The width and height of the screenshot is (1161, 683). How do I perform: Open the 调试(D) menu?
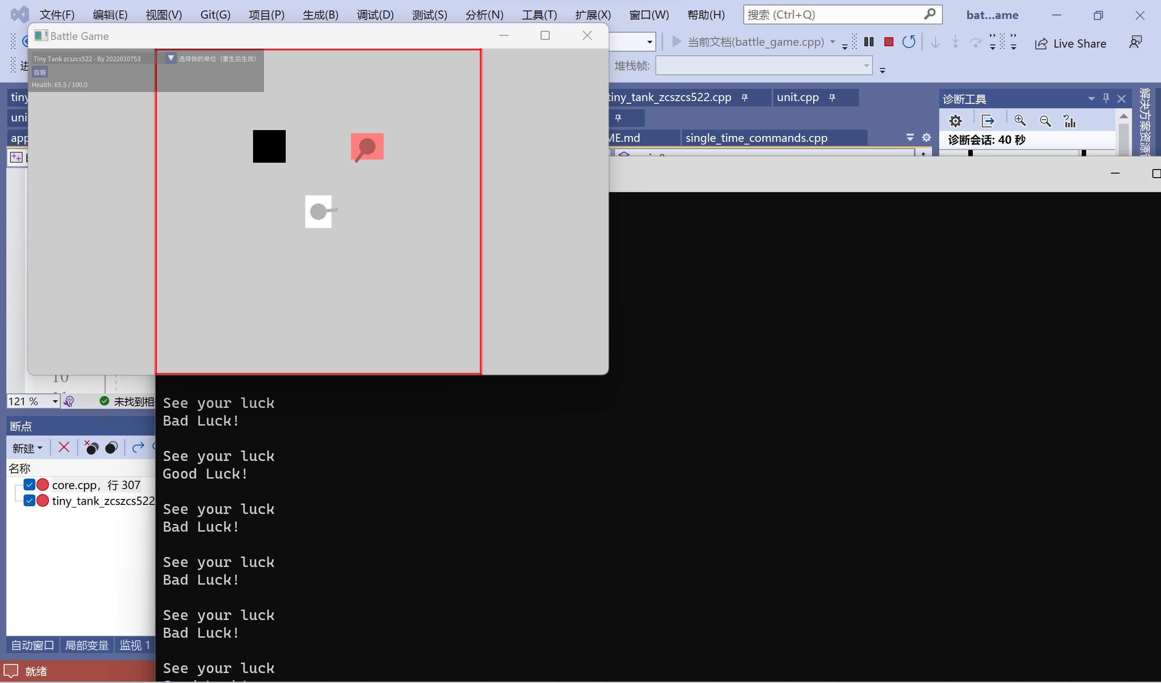[x=375, y=15]
